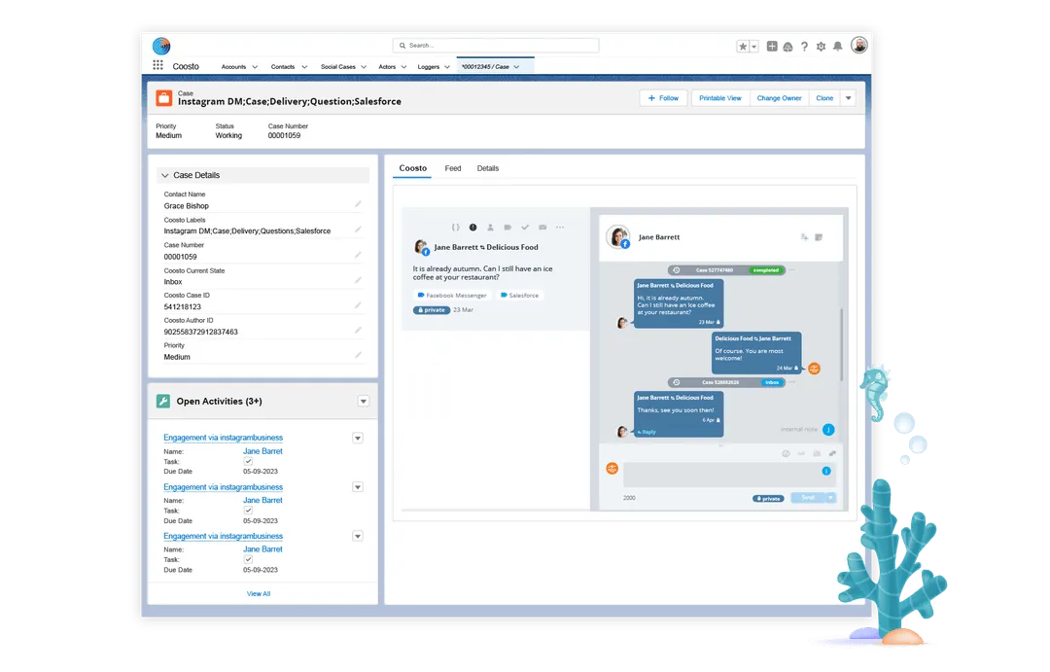Image resolution: width=1050 pixels, height=672 pixels.
Task: Open the help question mark icon
Action: pos(804,47)
